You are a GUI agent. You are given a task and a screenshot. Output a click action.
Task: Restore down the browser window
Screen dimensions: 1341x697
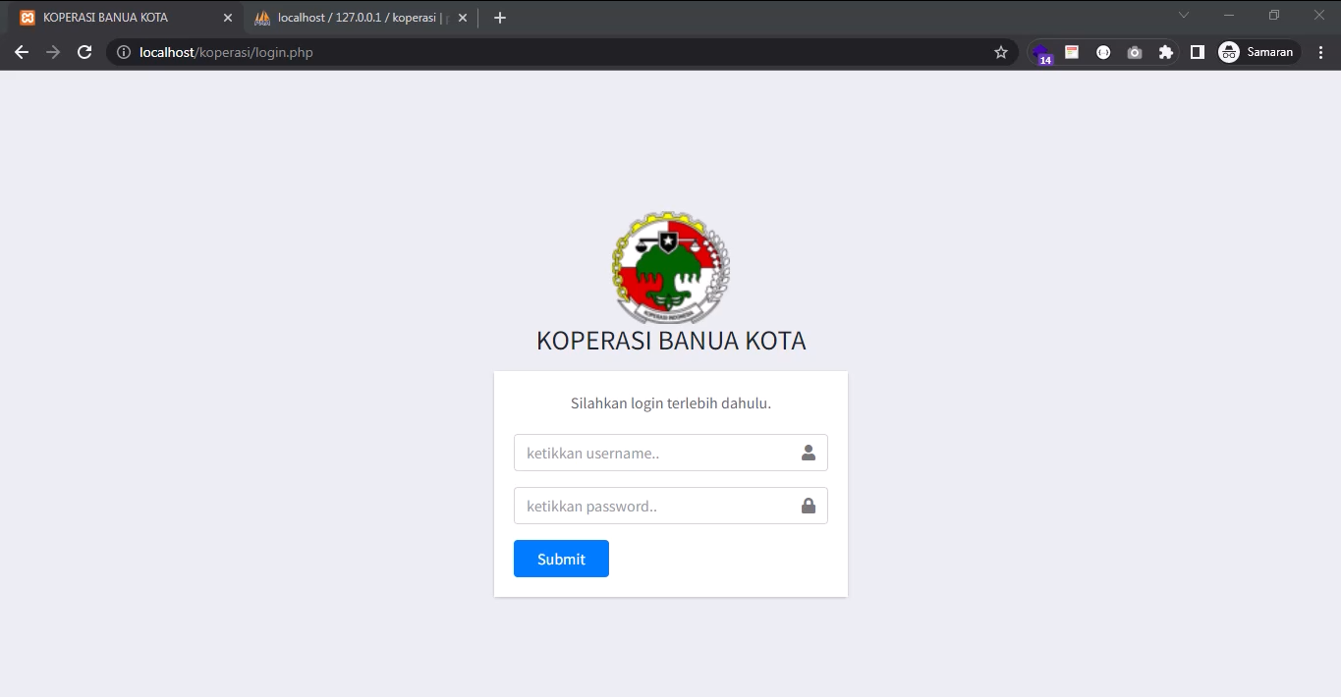pos(1274,15)
